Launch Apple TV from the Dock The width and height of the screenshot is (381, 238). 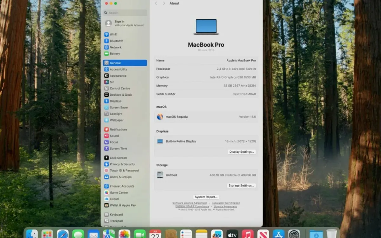(x=232, y=234)
